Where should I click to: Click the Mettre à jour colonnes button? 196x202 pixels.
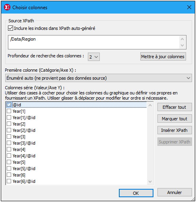(x=163, y=57)
